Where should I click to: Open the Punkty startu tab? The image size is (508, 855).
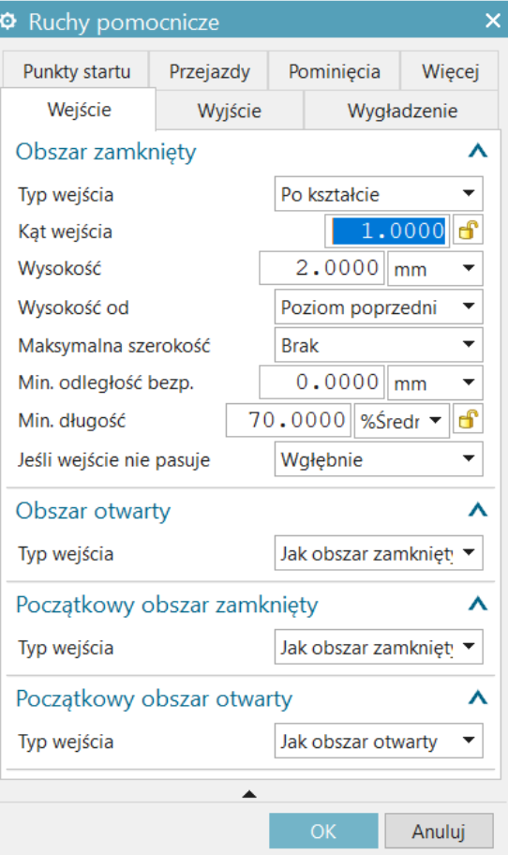point(76,71)
